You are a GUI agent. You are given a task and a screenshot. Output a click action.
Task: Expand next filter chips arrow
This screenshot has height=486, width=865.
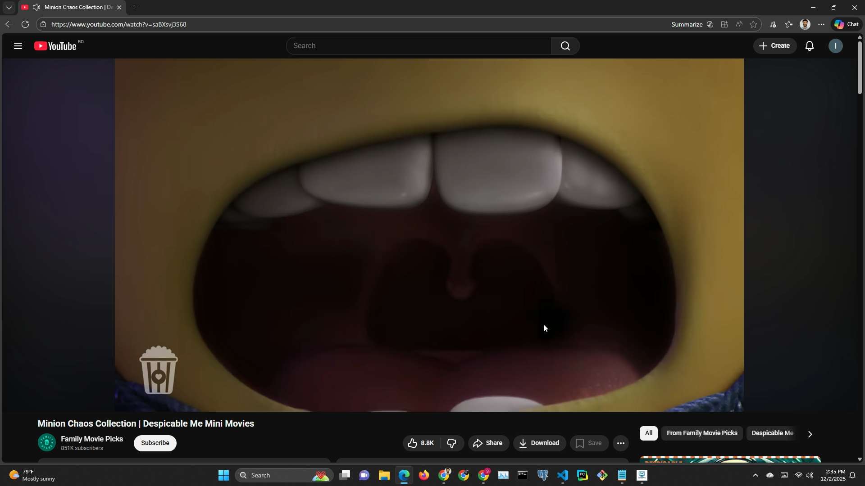coord(810,434)
